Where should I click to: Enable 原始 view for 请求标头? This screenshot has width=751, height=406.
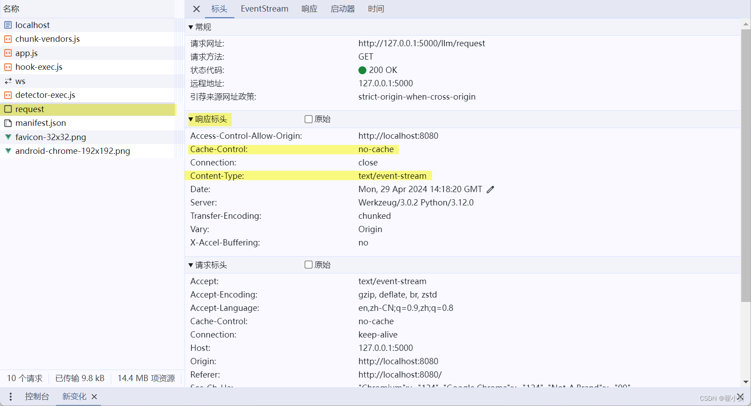[x=308, y=265]
